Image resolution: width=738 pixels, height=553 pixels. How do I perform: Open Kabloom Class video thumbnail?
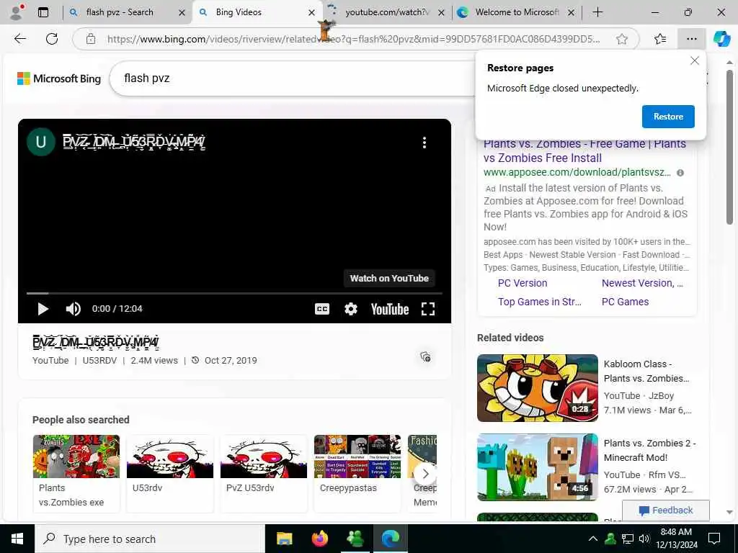[x=538, y=388]
